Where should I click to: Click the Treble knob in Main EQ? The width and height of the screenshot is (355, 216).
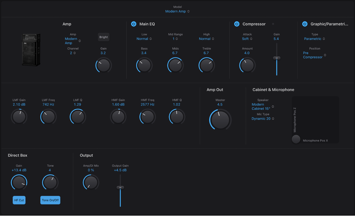206,65
